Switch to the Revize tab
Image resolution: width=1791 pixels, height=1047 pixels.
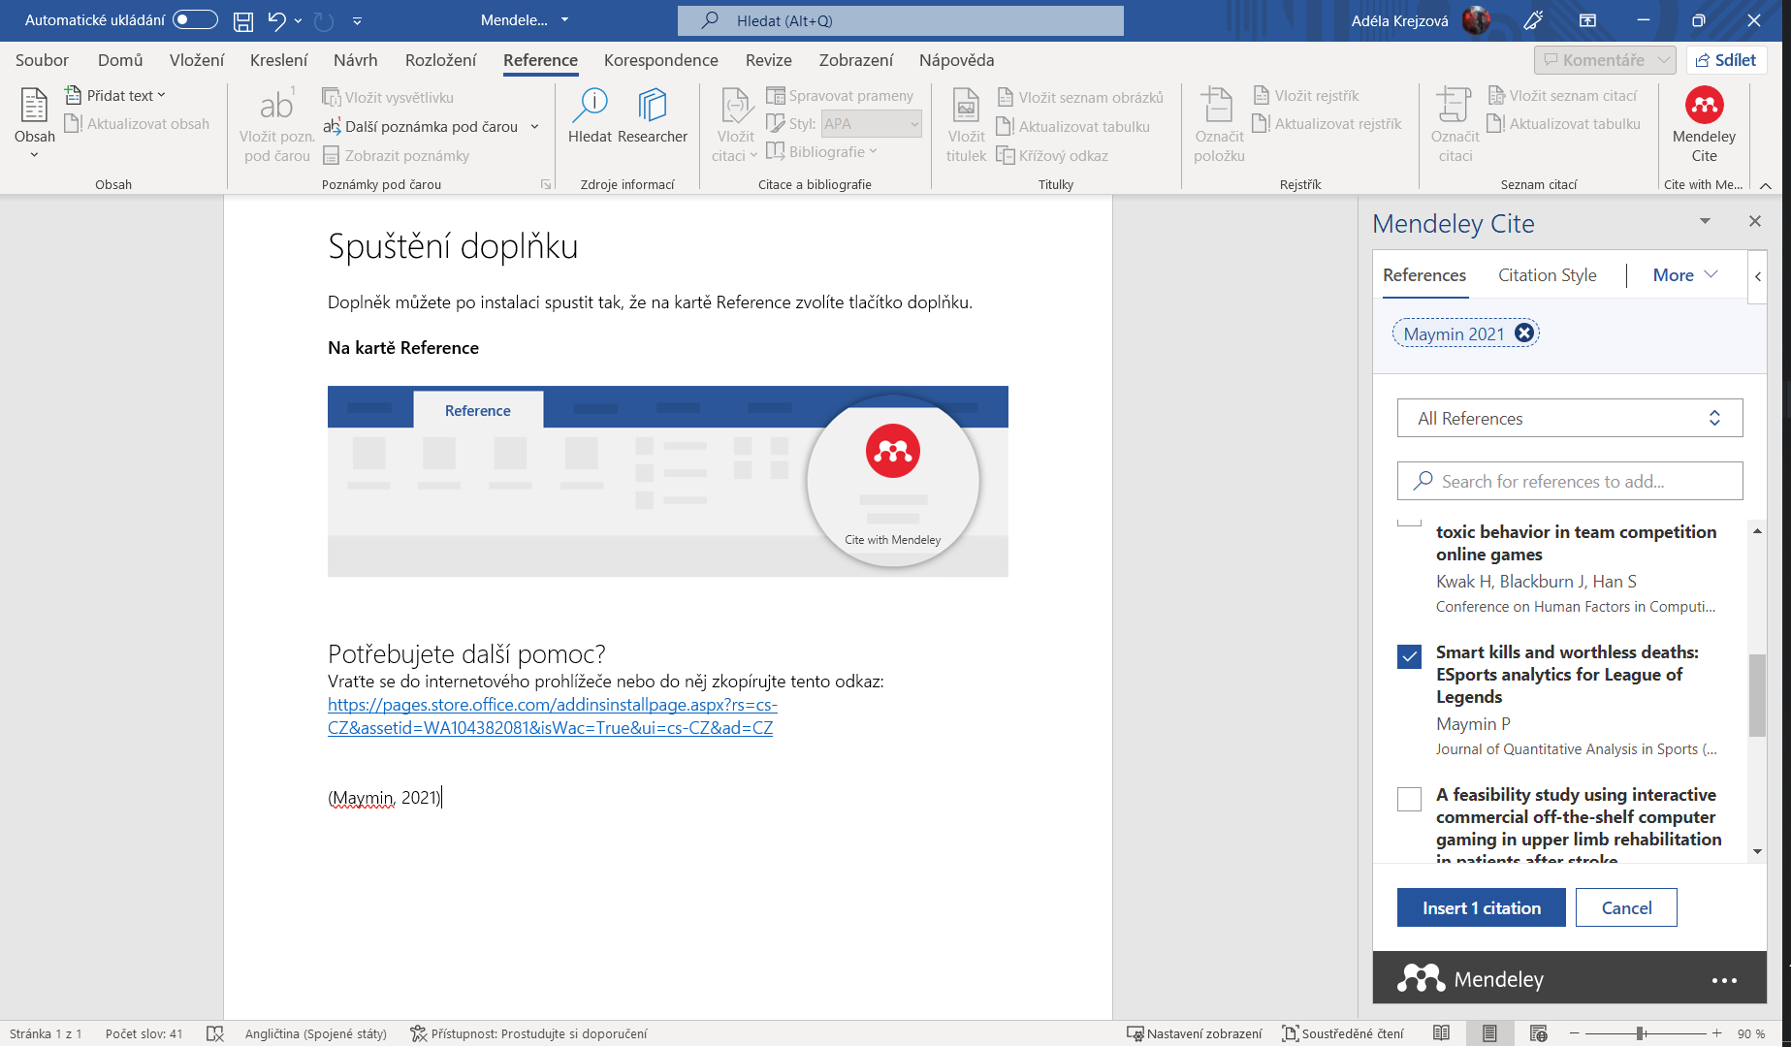(769, 60)
